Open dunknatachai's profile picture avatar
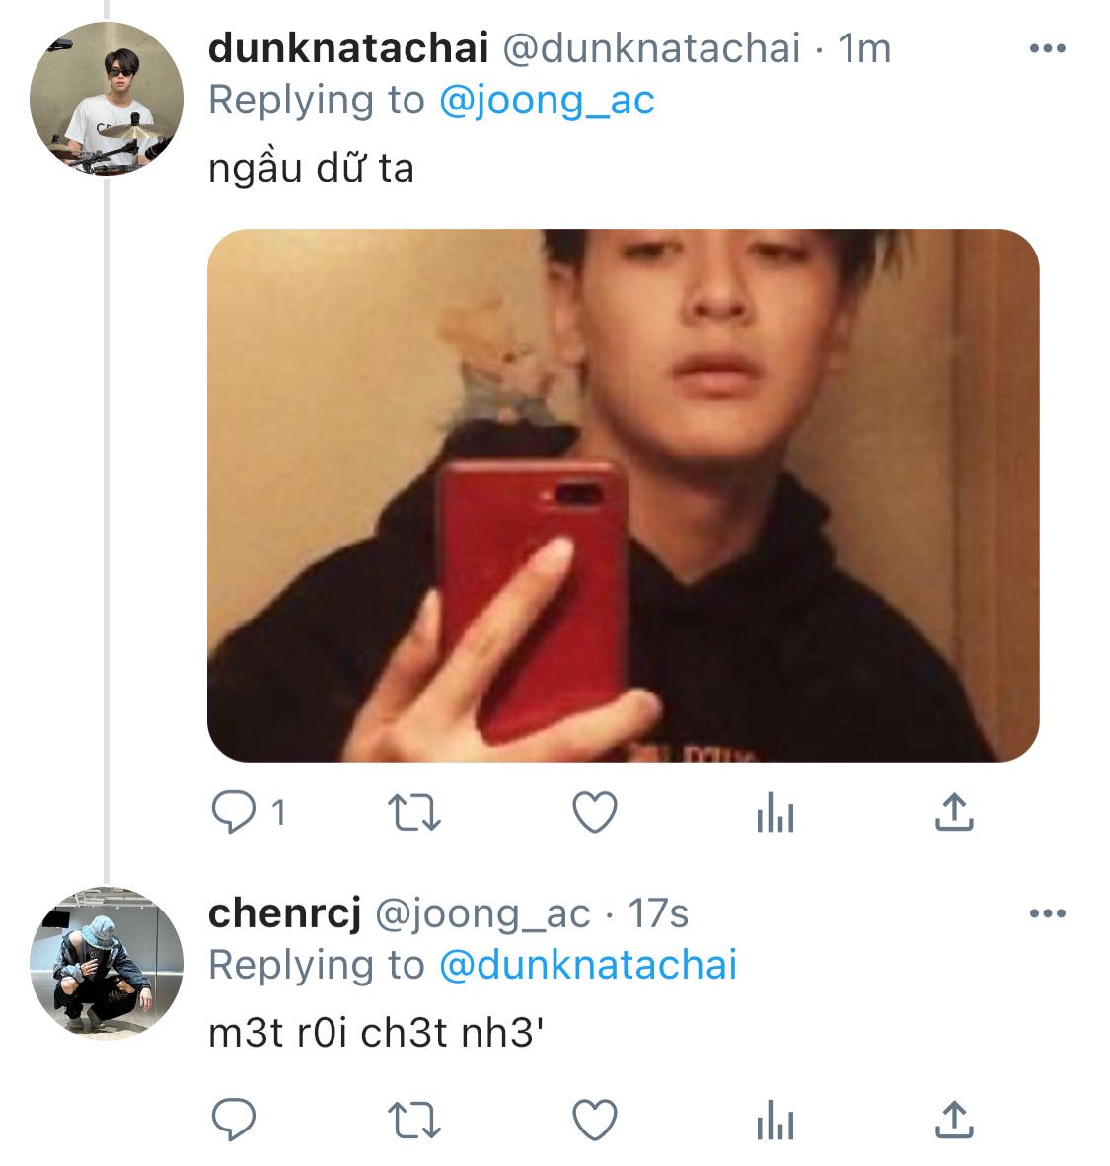This screenshot has height=1166, width=1110. (x=107, y=99)
